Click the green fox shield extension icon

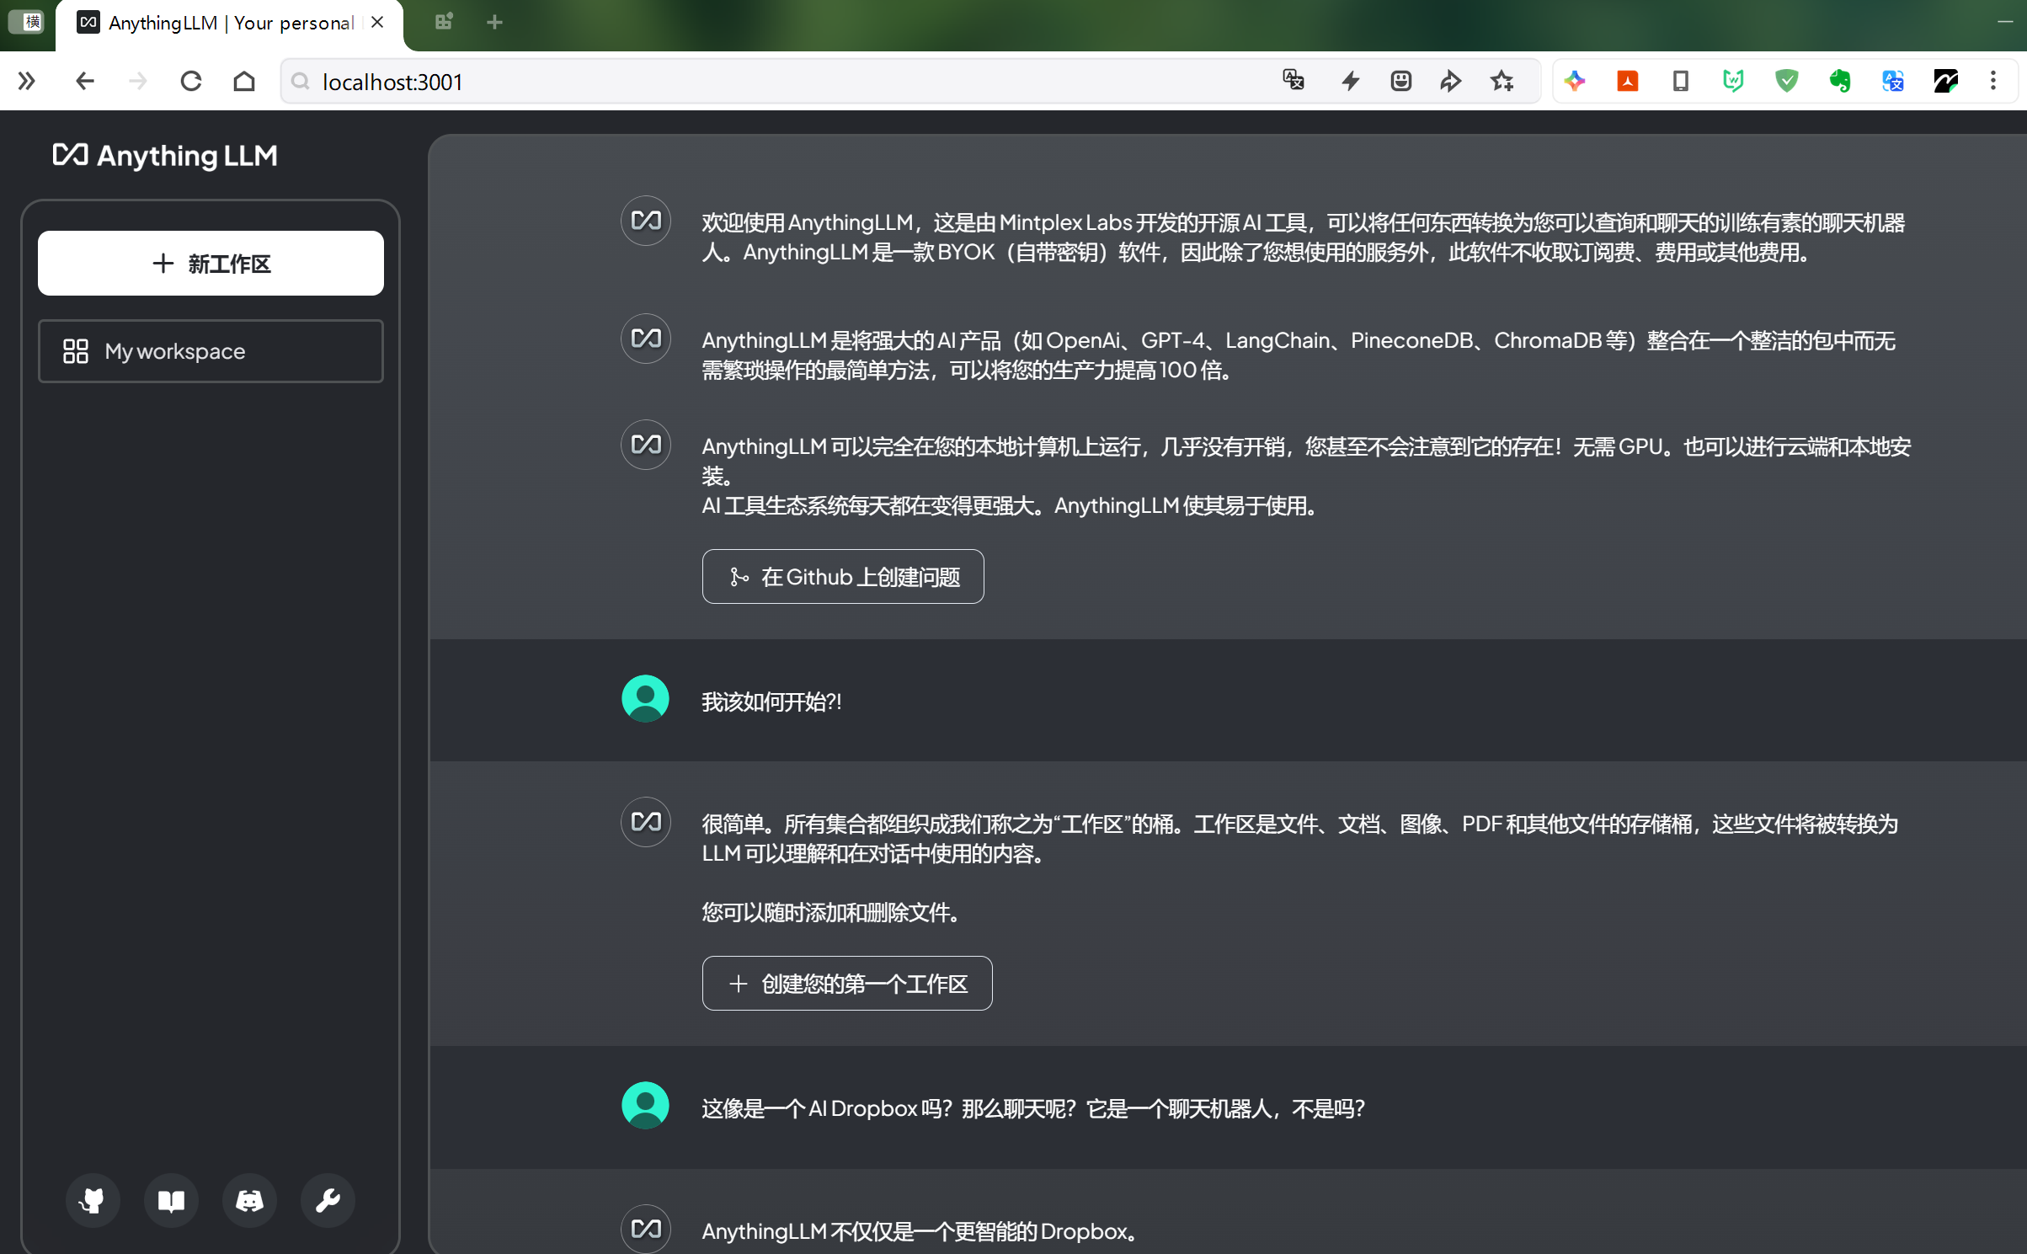point(1733,81)
